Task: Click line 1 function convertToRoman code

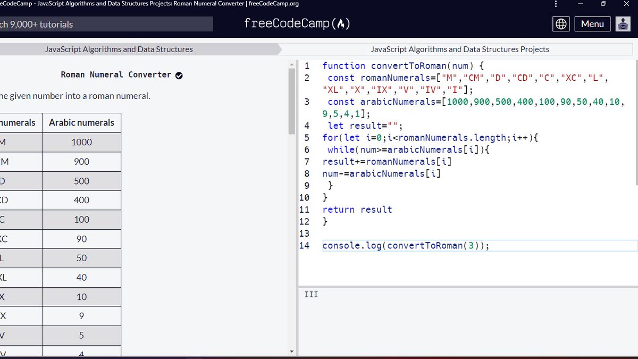Action: [404, 66]
